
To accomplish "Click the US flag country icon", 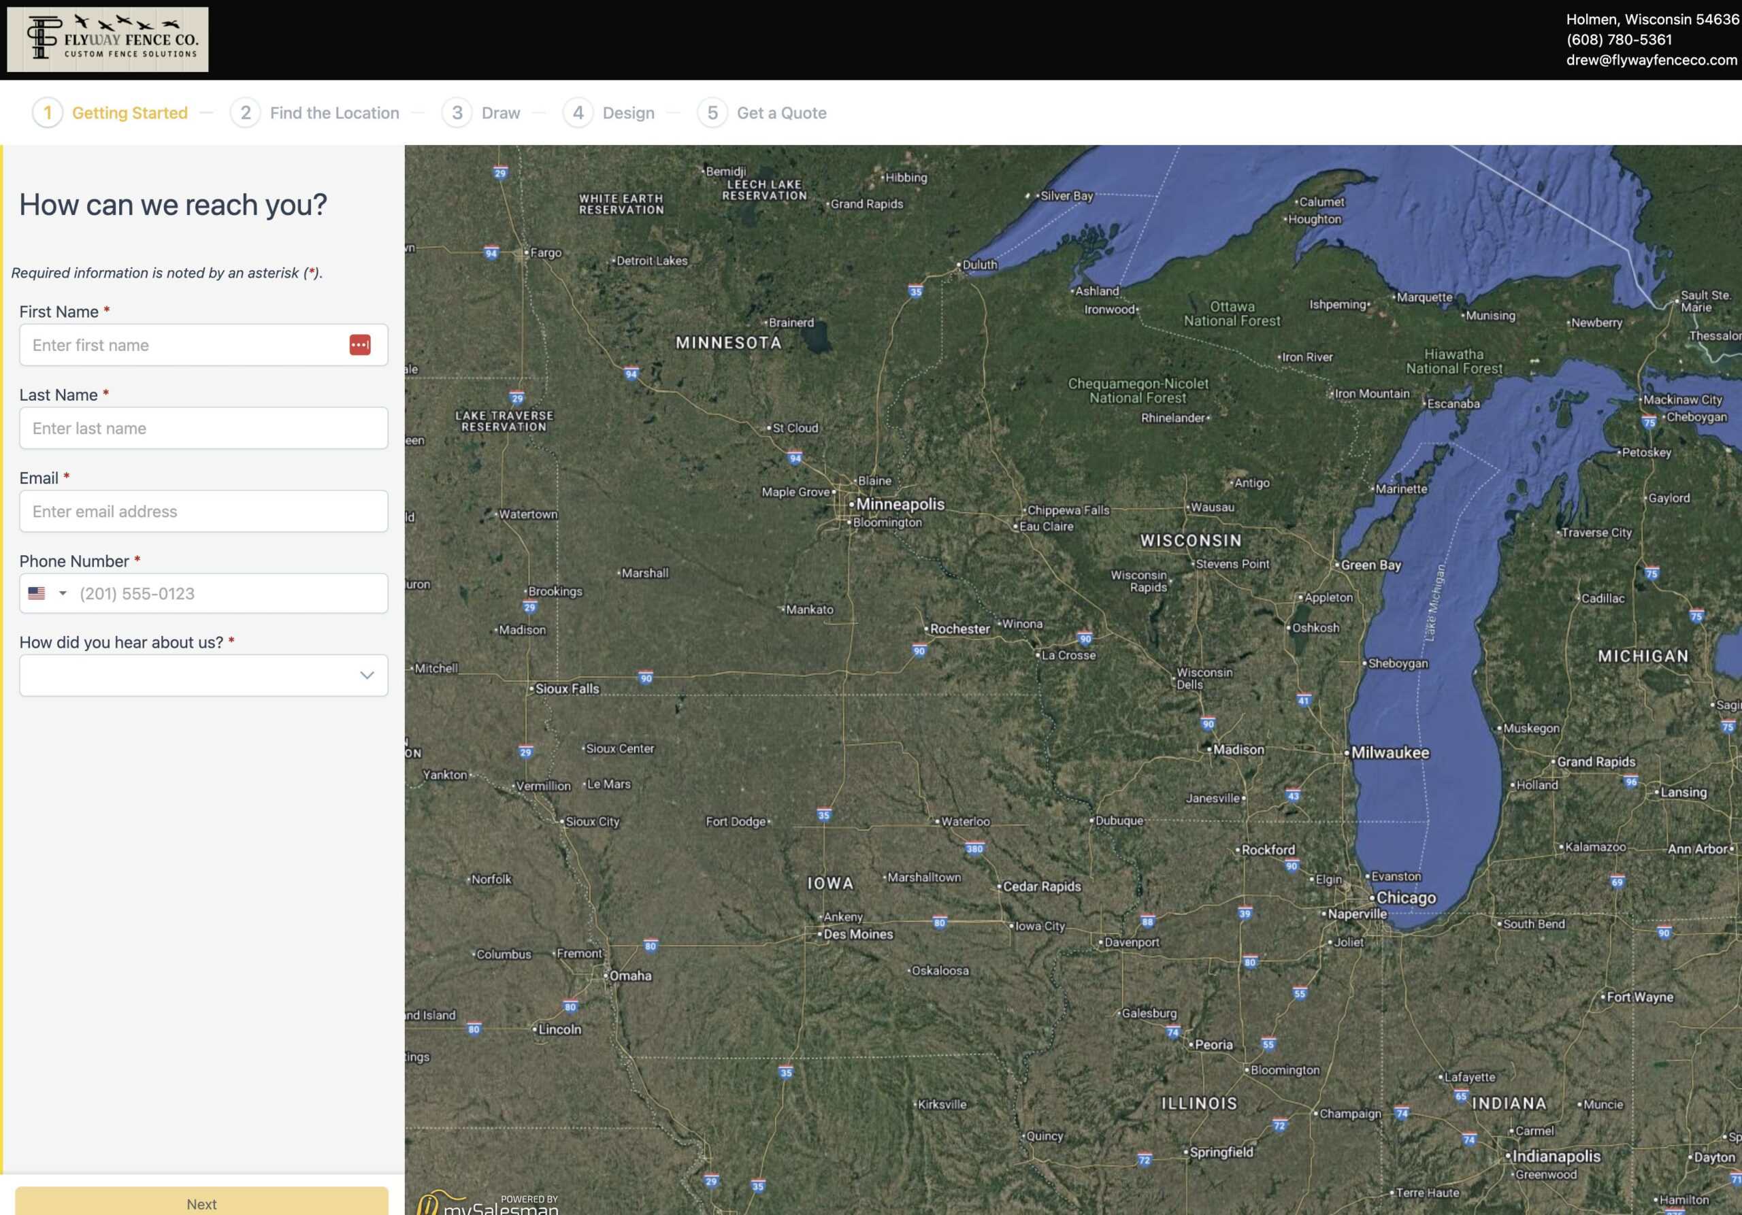I will point(37,593).
